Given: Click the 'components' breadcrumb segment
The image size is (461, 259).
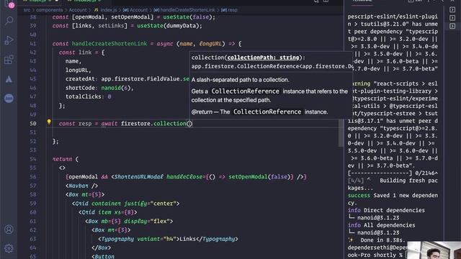Looking at the screenshot, I should [x=50, y=10].
